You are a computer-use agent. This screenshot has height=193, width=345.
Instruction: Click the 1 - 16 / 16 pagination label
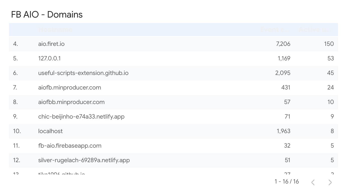pos(287,181)
